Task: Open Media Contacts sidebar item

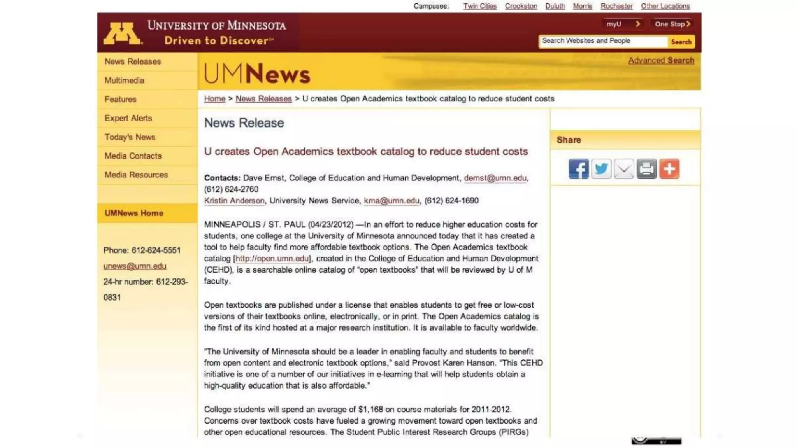Action: (133, 156)
